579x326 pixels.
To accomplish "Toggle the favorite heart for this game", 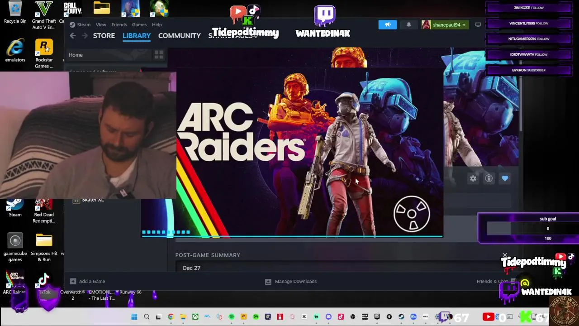I will point(505,178).
